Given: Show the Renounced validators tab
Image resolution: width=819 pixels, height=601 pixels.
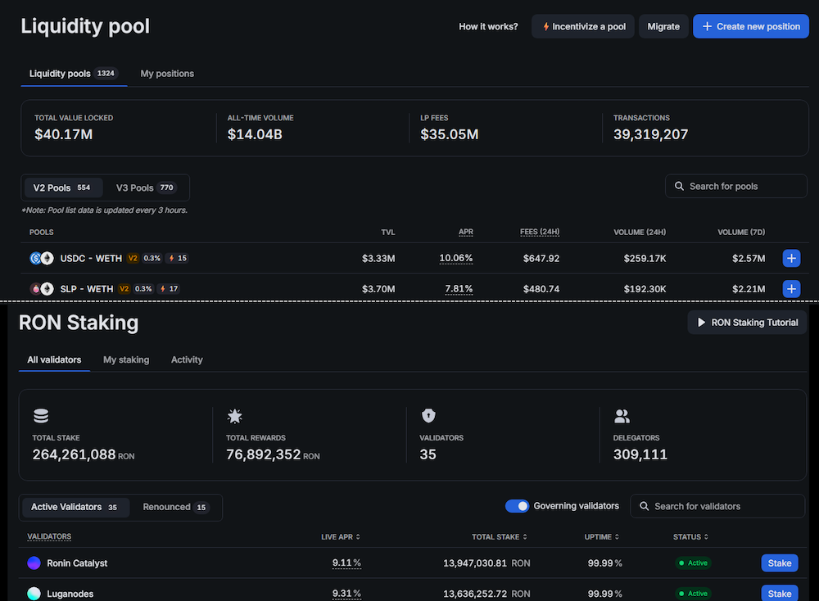Looking at the screenshot, I should point(175,507).
